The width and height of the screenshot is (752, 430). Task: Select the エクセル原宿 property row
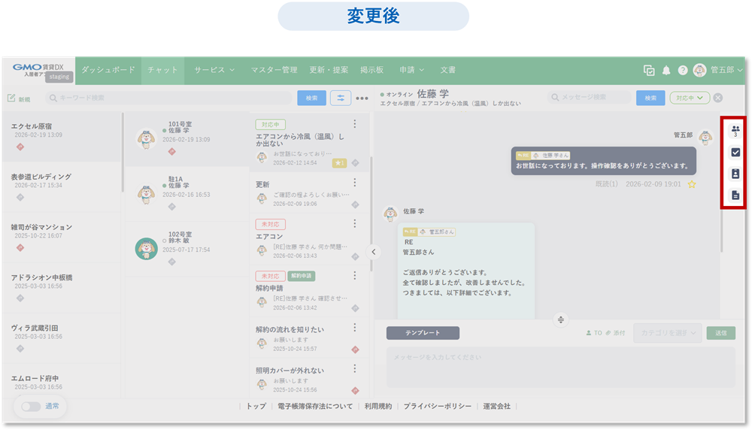click(x=62, y=137)
